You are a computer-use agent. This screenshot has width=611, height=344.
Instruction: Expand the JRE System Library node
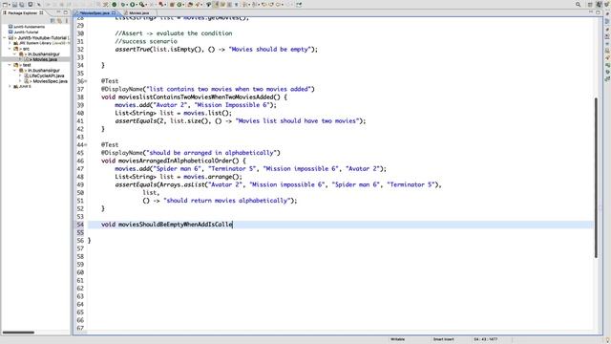[x=10, y=43]
